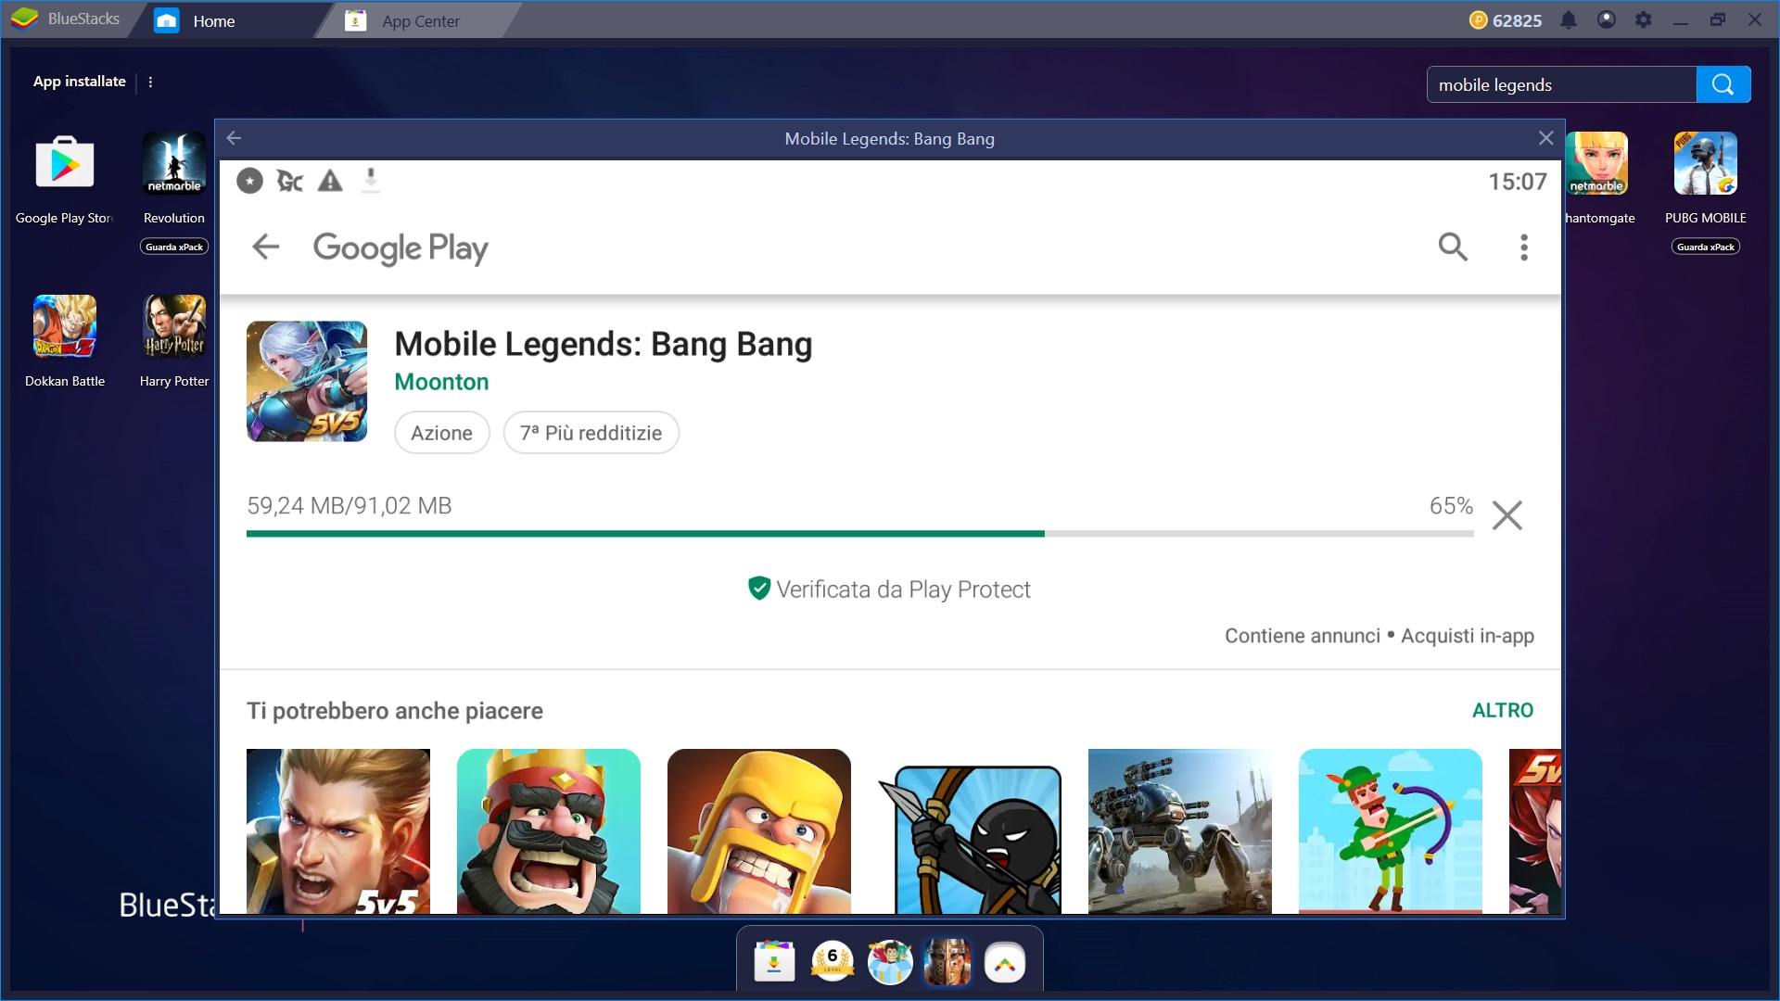
Task: Open BlueStacks notifications bell
Action: coord(1568,20)
